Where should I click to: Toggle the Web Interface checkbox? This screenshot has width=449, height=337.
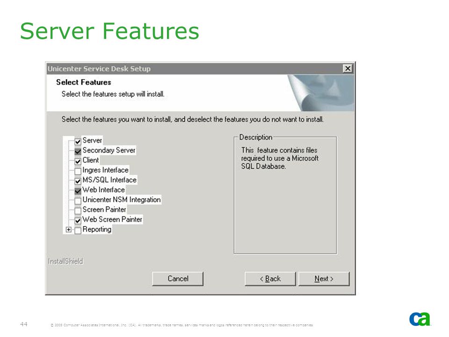click(x=78, y=191)
